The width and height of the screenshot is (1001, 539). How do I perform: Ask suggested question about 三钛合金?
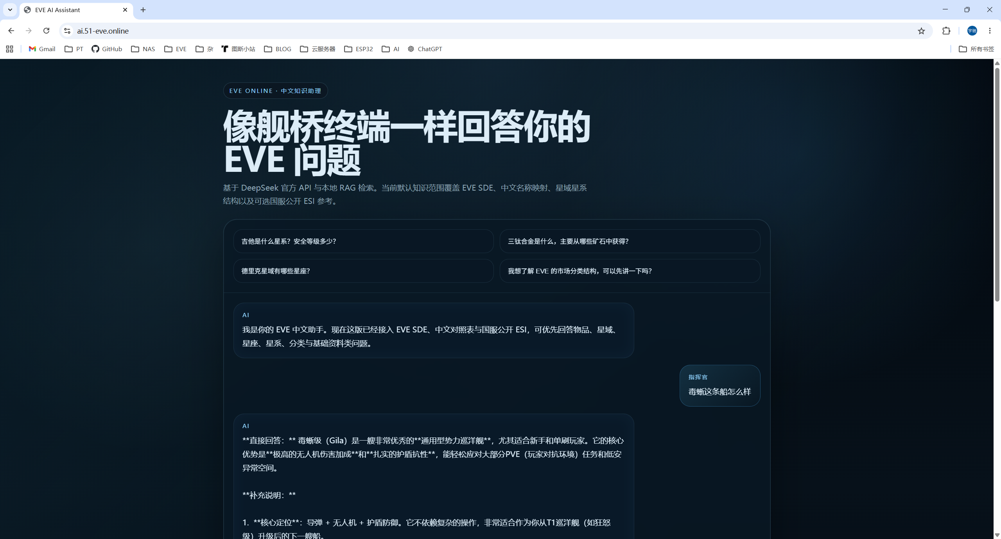tap(630, 241)
